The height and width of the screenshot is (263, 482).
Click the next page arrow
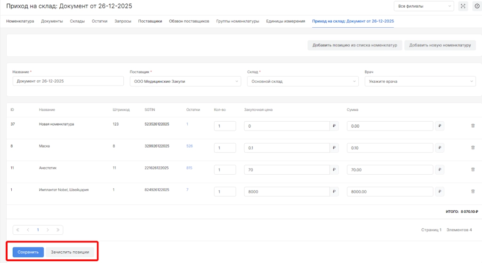(x=48, y=230)
